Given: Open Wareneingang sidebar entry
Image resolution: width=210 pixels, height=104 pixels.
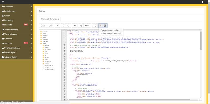Looking at the screenshot, I should [x=16, y=34].
